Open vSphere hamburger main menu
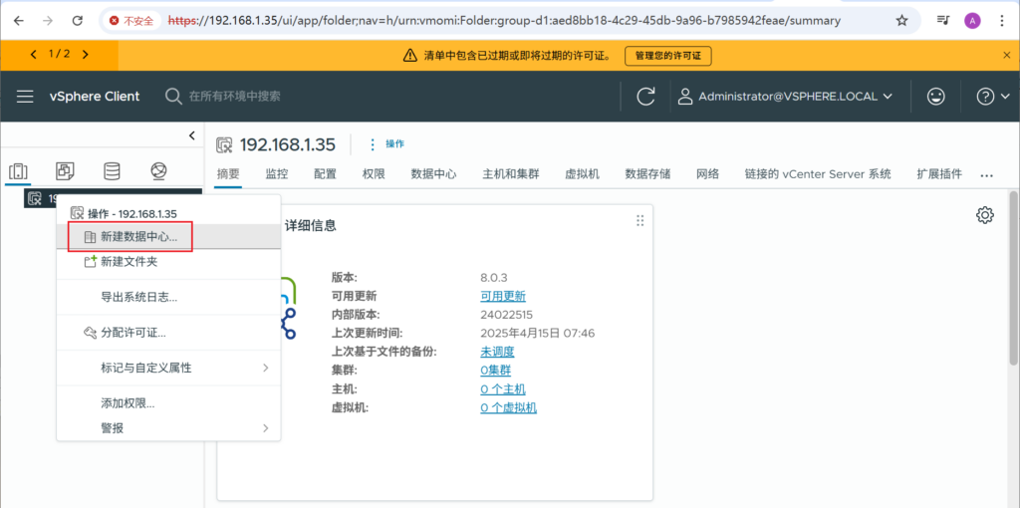Image resolution: width=1020 pixels, height=508 pixels. click(x=25, y=97)
